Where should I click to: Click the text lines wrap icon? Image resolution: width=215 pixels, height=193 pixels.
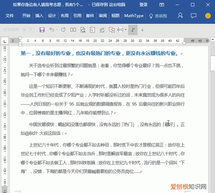pyautogui.click(x=102, y=30)
